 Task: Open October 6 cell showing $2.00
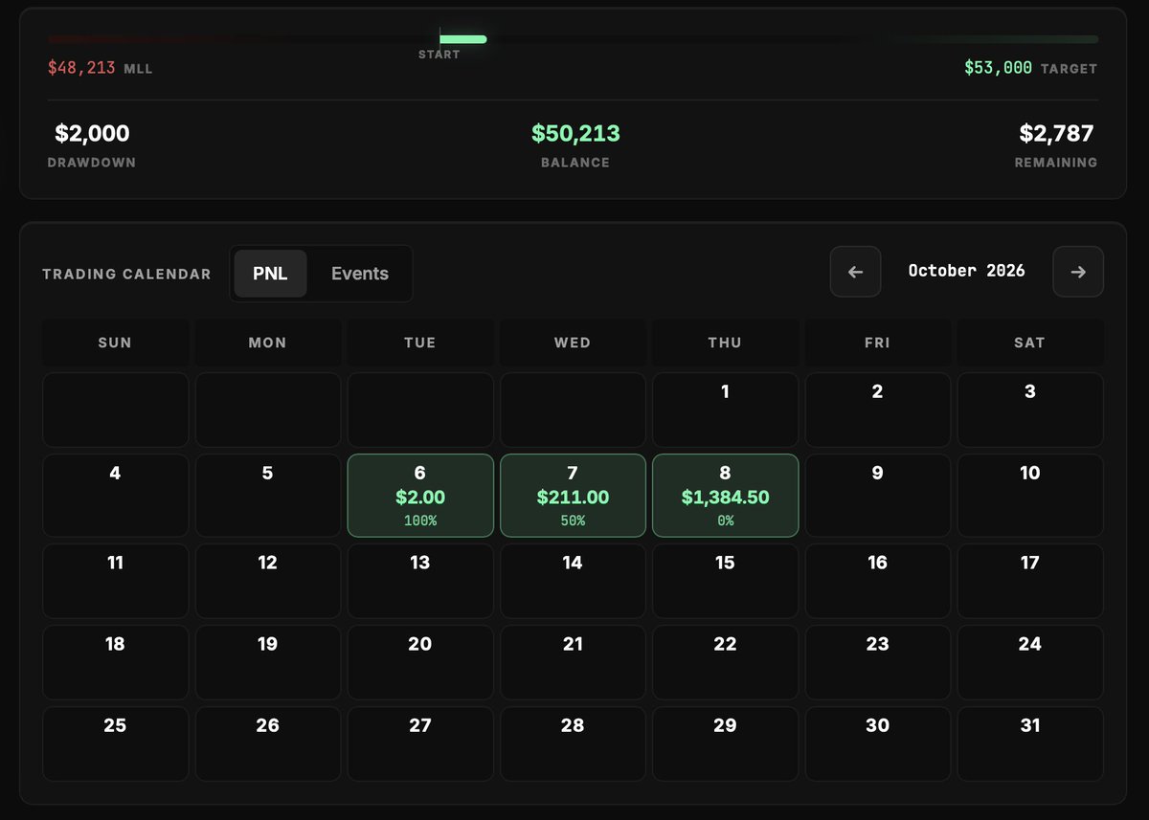[420, 496]
